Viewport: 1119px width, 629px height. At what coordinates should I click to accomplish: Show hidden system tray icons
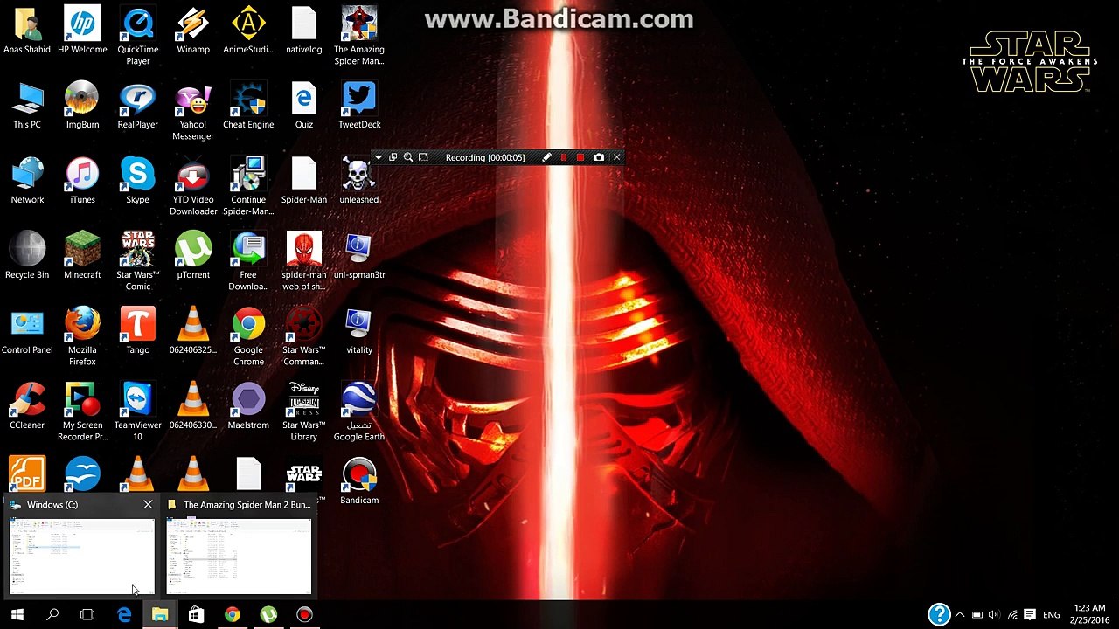click(x=960, y=615)
